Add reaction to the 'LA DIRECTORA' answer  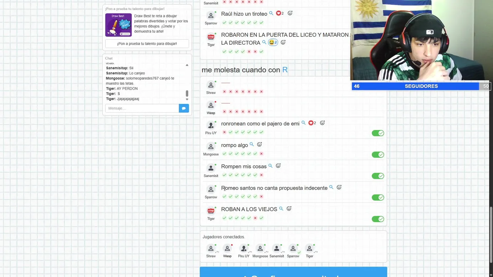click(283, 42)
